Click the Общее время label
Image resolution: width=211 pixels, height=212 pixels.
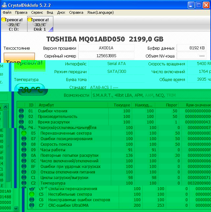point(172,80)
